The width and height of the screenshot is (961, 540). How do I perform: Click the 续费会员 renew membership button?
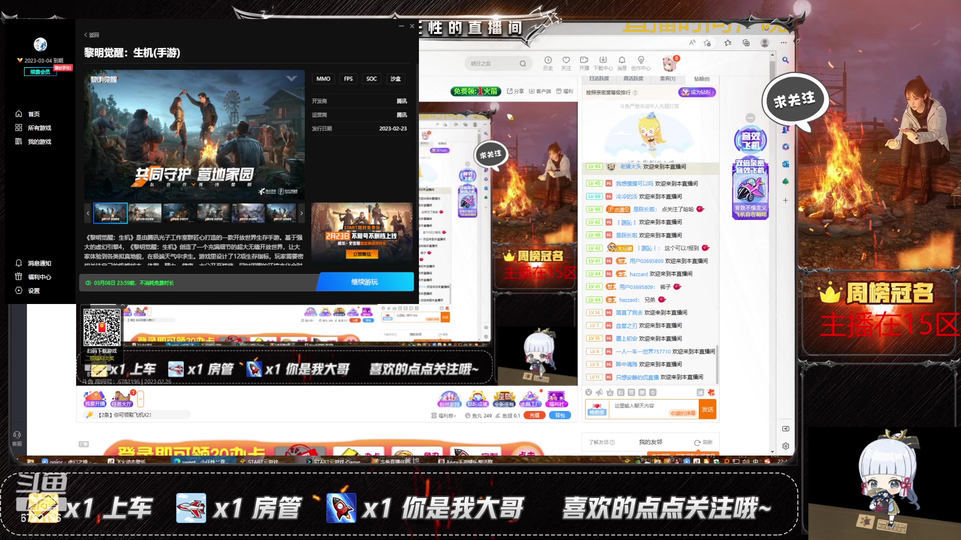tap(40, 72)
